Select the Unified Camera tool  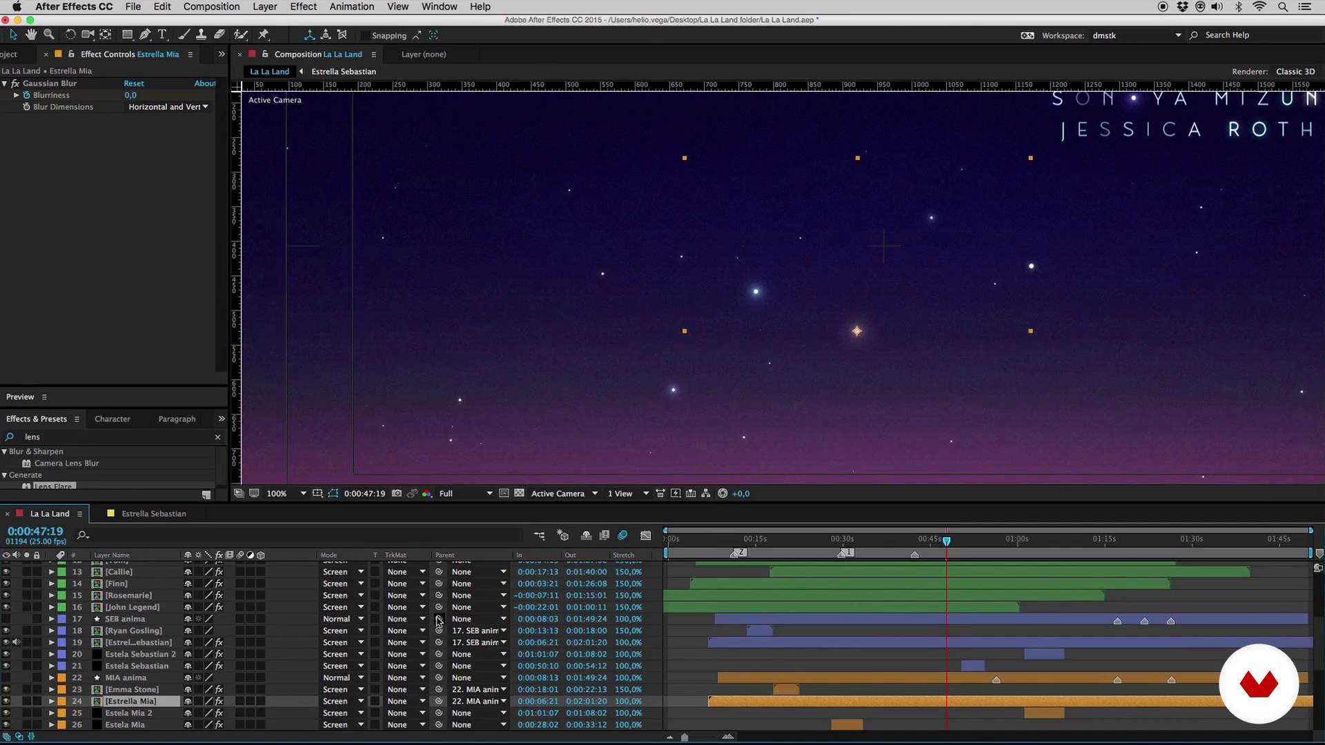coord(88,34)
